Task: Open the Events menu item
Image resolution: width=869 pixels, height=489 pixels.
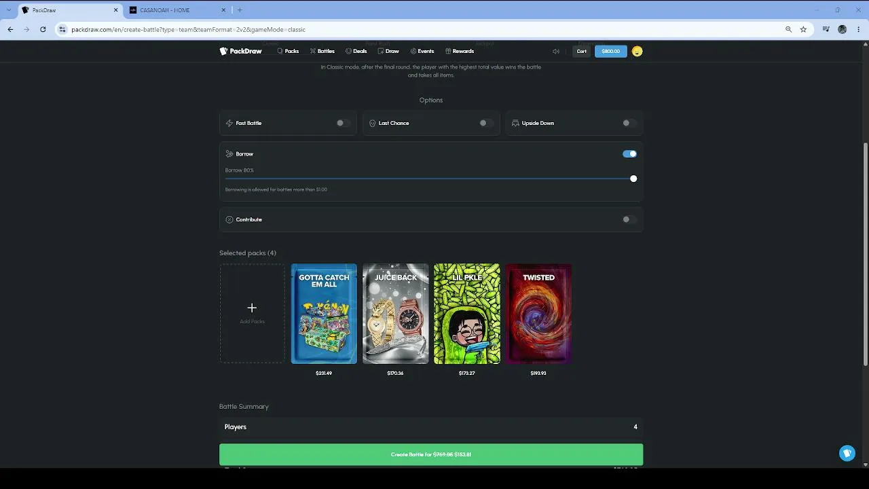Action: (x=422, y=51)
